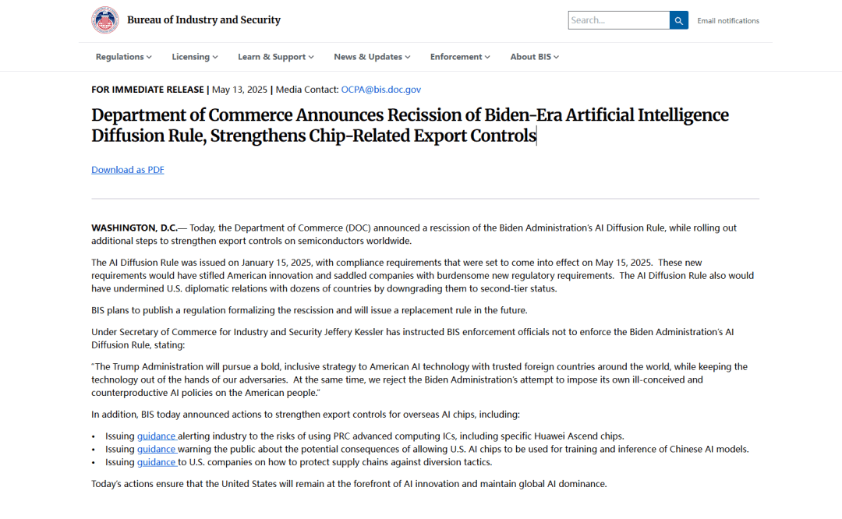Screen dimensions: 842x519
Task: Click the chevron arrow beside Enforcement
Action: click(x=487, y=57)
